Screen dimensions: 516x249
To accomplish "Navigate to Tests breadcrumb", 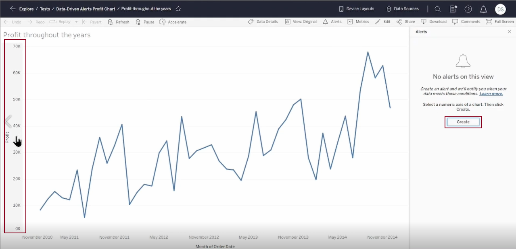I will [x=45, y=9].
